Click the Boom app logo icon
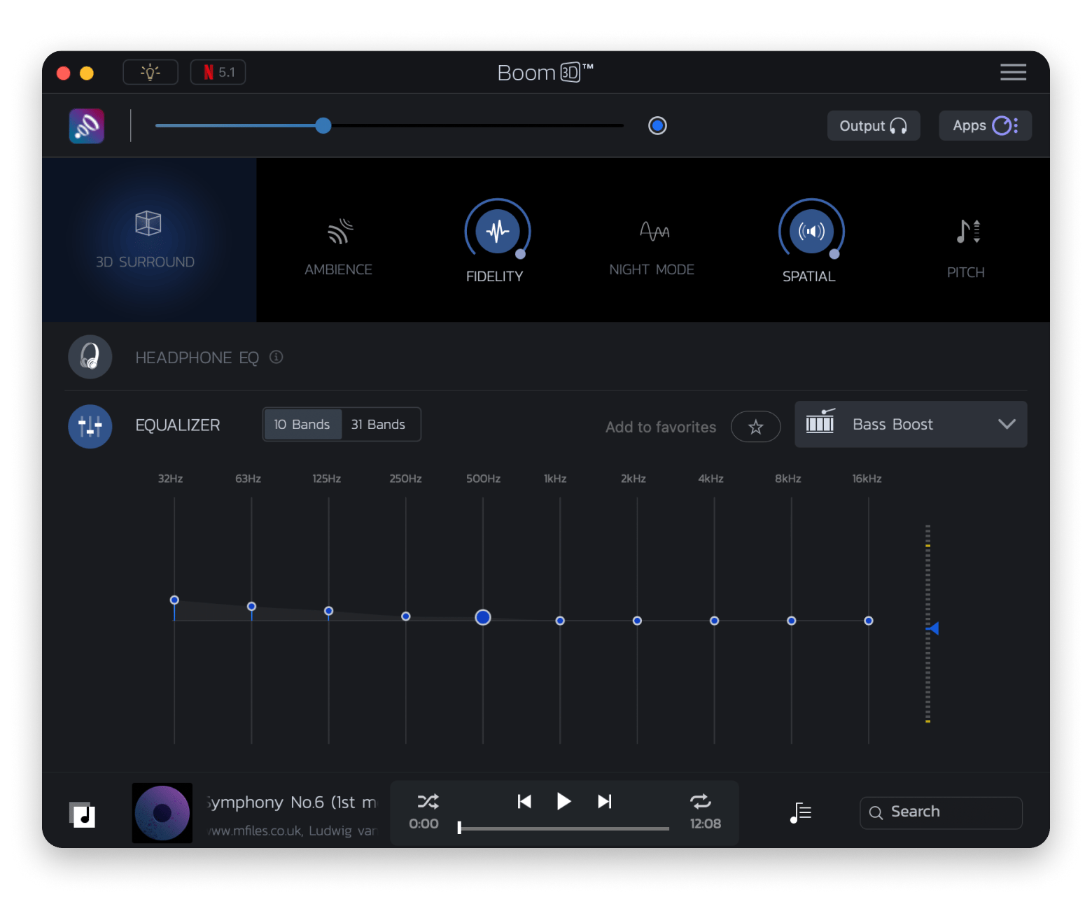Screen dimensions: 1092x904 [x=87, y=126]
